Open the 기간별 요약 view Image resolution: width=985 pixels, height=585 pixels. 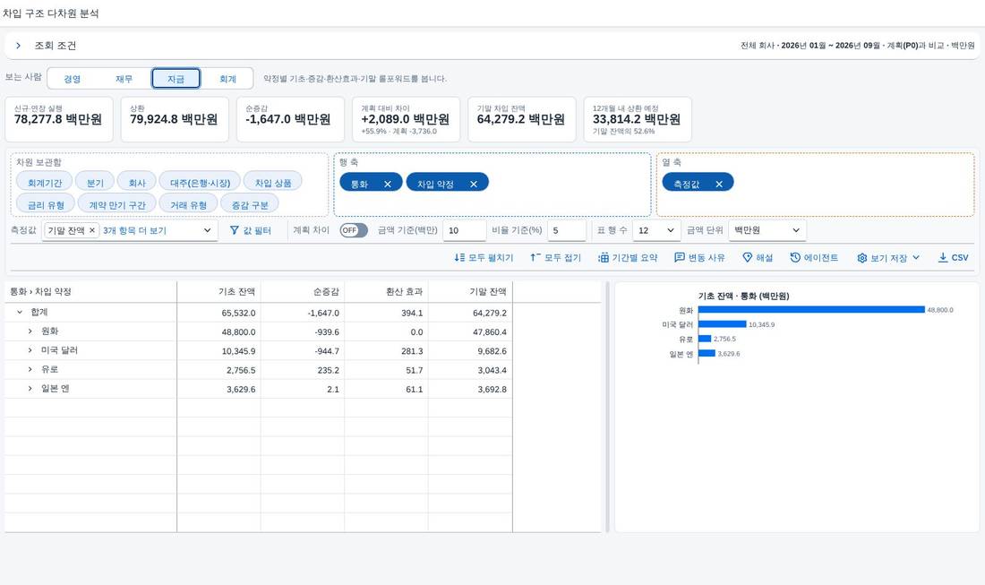[x=628, y=258]
